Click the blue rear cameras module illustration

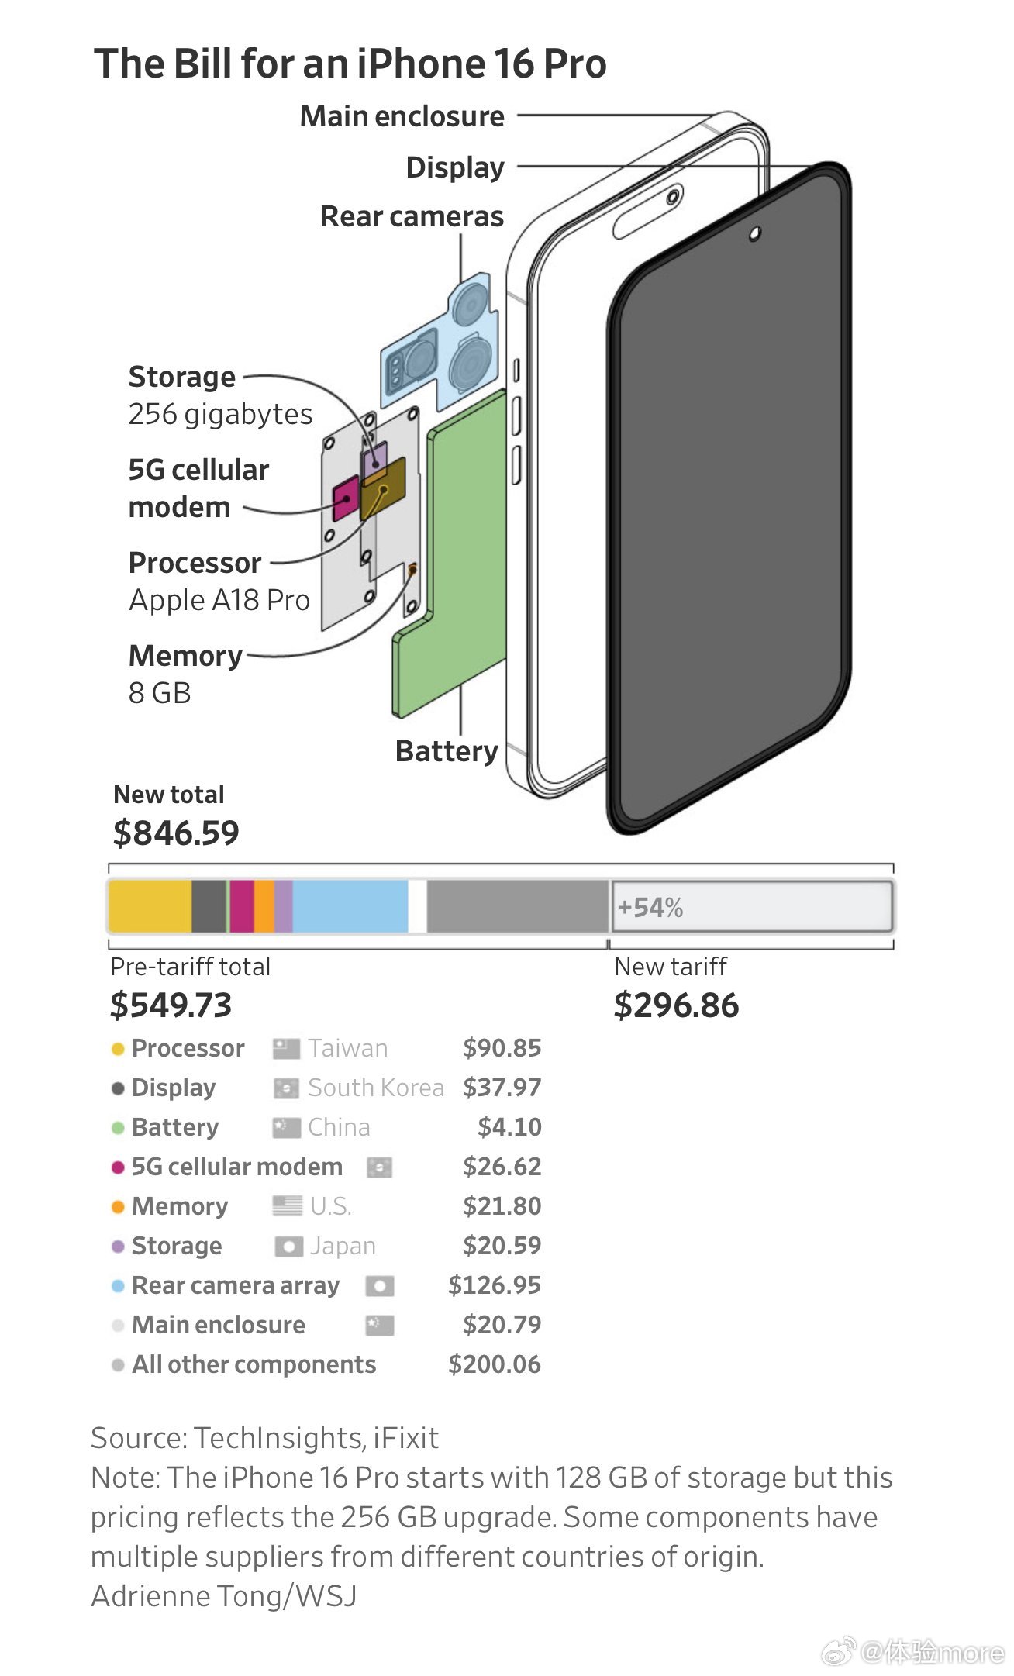click(440, 341)
